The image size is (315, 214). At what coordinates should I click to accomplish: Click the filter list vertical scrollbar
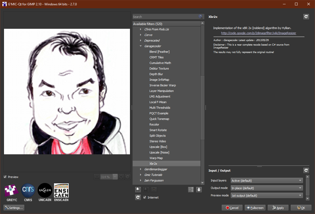click(202, 107)
